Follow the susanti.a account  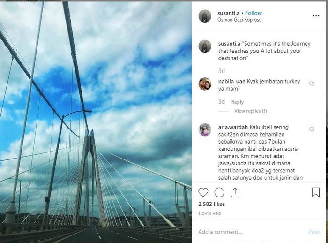click(253, 13)
